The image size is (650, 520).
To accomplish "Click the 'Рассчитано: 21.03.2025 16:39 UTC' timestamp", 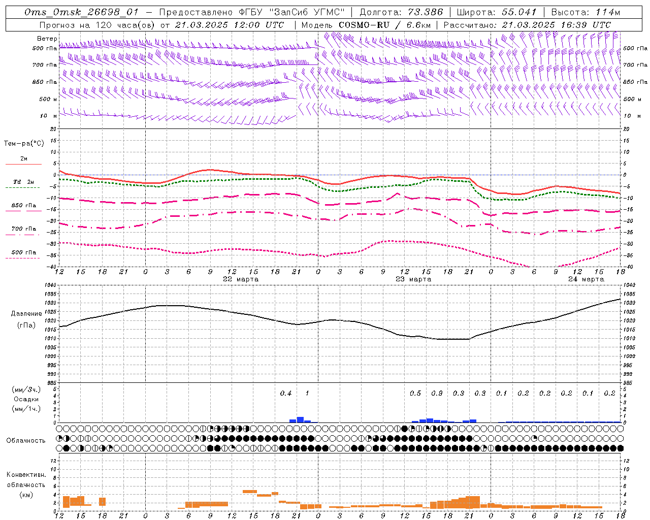I will tap(527, 25).
